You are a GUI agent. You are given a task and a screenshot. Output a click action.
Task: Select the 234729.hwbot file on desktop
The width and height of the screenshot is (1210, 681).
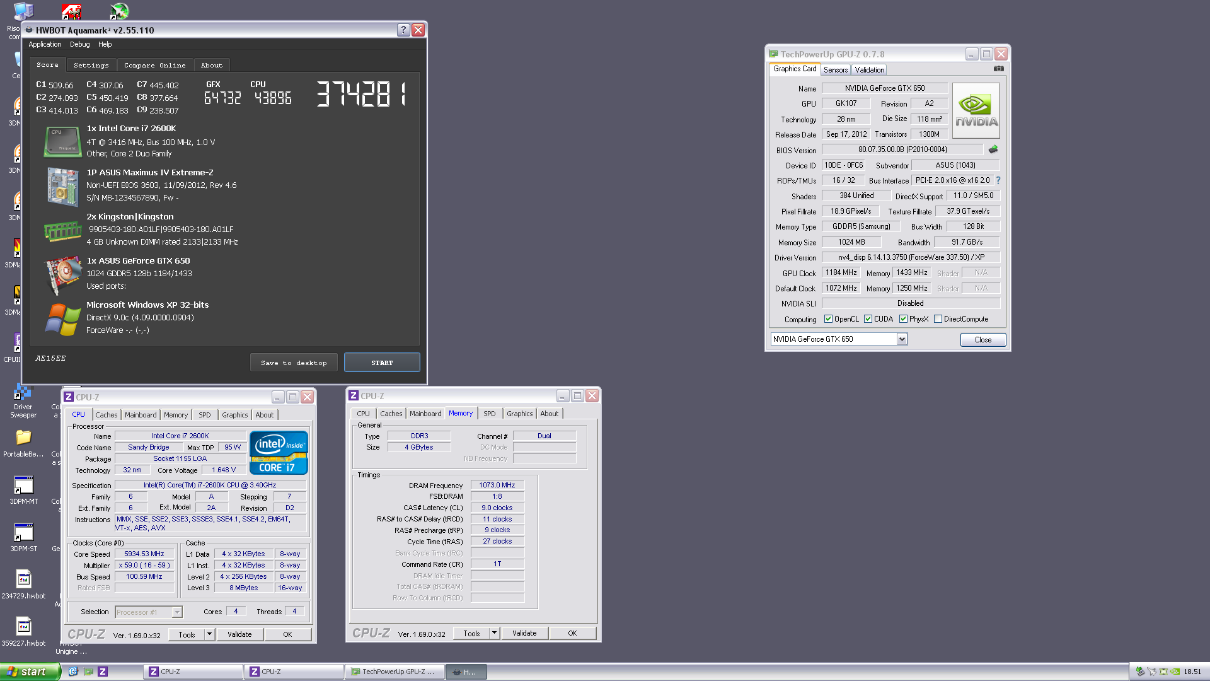tap(23, 585)
